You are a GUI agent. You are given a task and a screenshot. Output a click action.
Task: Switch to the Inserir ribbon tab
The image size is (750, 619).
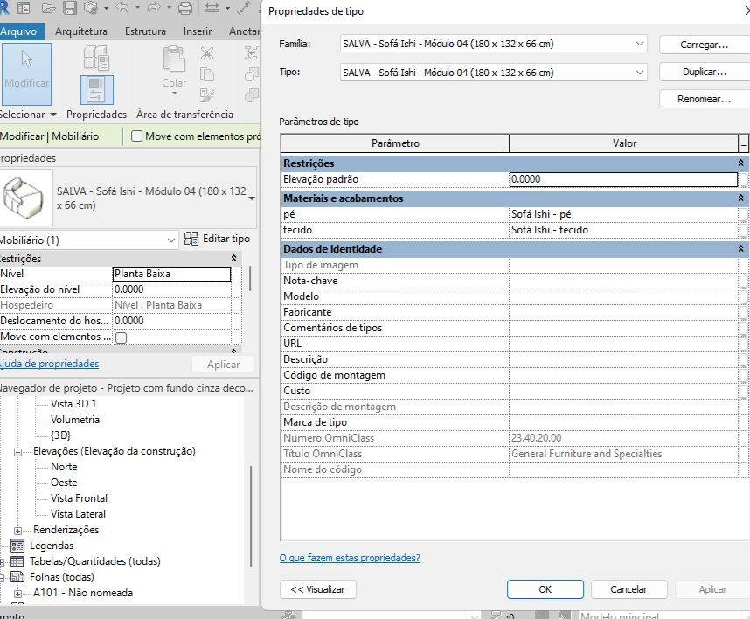[197, 31]
